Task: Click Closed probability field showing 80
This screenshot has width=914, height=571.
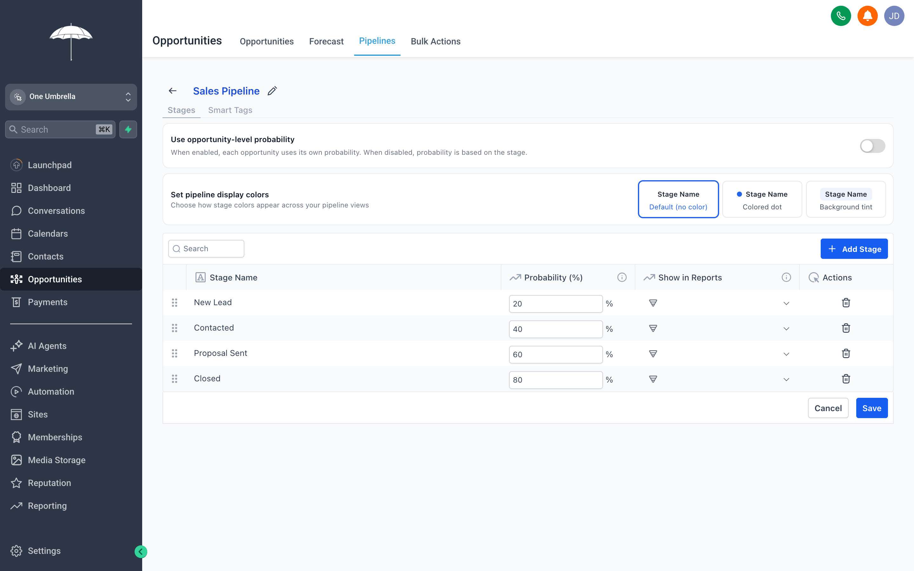Action: point(556,379)
